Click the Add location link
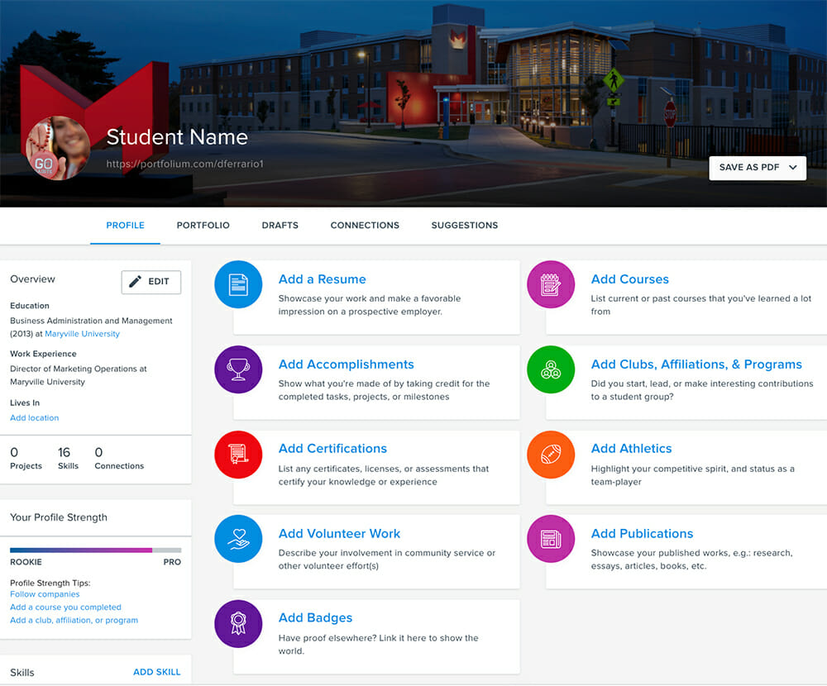 point(34,418)
